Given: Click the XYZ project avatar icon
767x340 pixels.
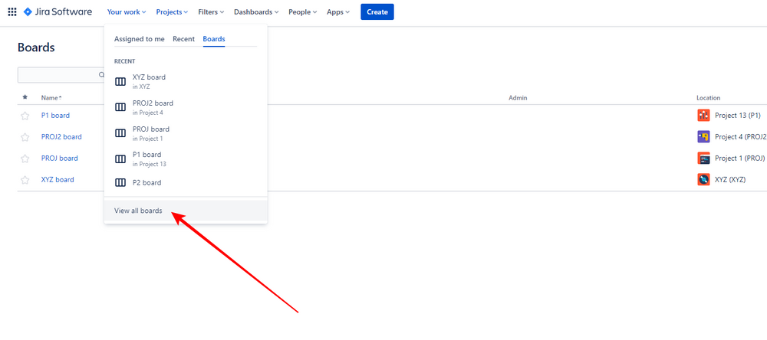Looking at the screenshot, I should (703, 180).
